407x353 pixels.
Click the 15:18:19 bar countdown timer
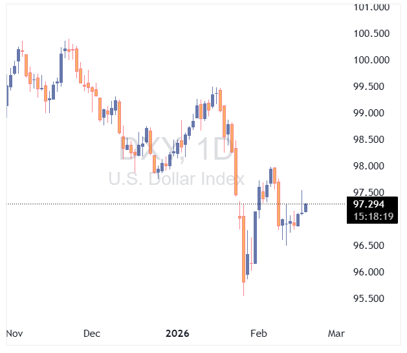[x=371, y=217]
